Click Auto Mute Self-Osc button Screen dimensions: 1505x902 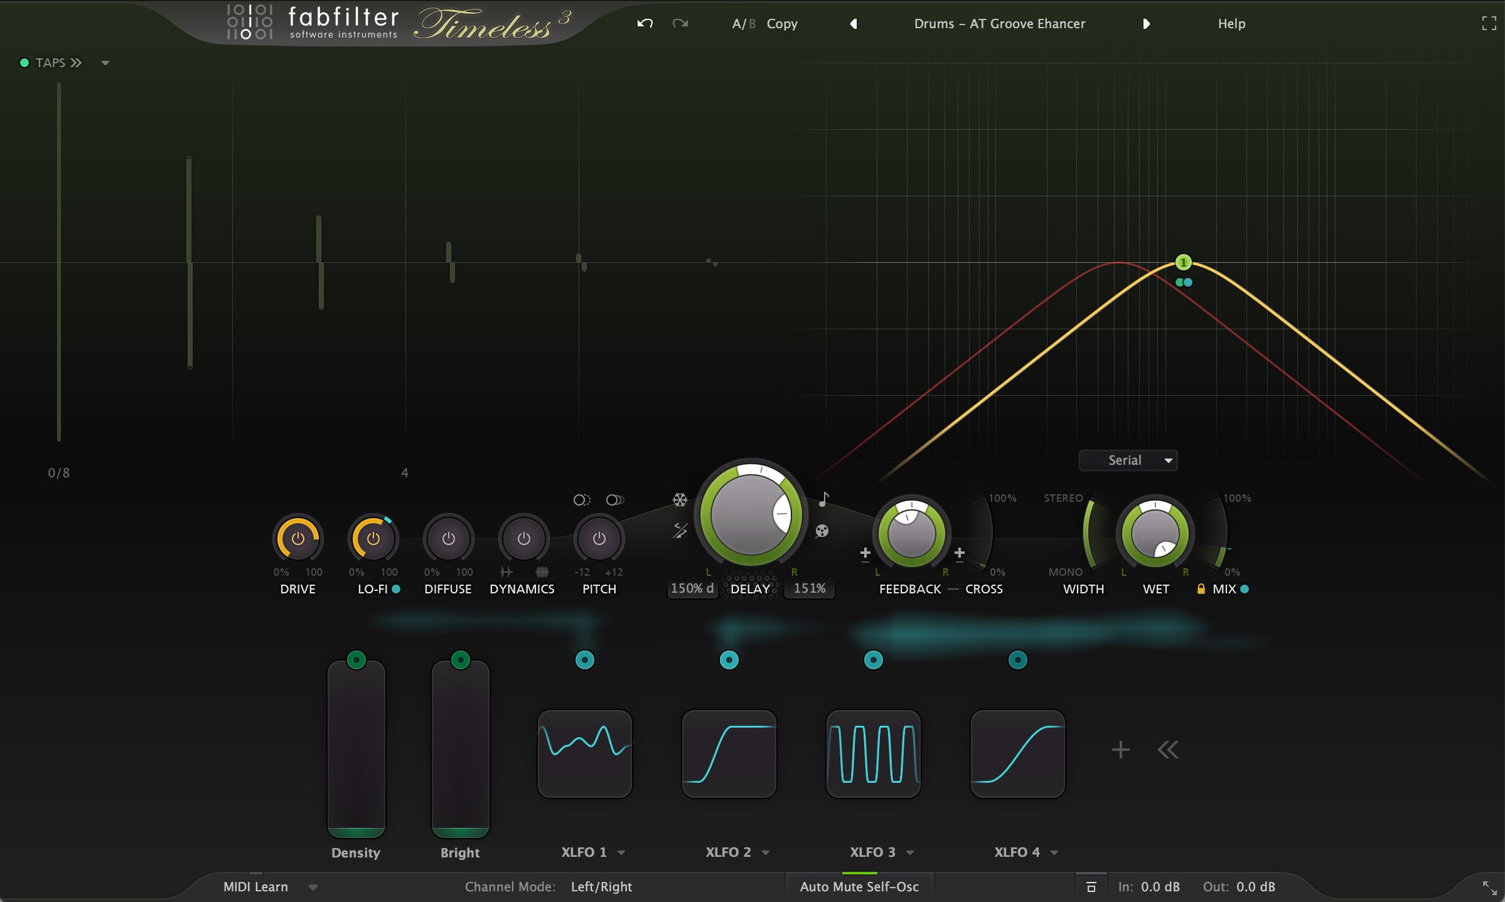pos(859,887)
